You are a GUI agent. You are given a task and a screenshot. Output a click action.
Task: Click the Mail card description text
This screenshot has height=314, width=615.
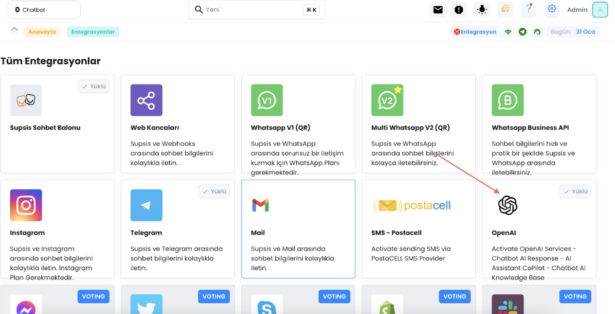click(x=292, y=258)
